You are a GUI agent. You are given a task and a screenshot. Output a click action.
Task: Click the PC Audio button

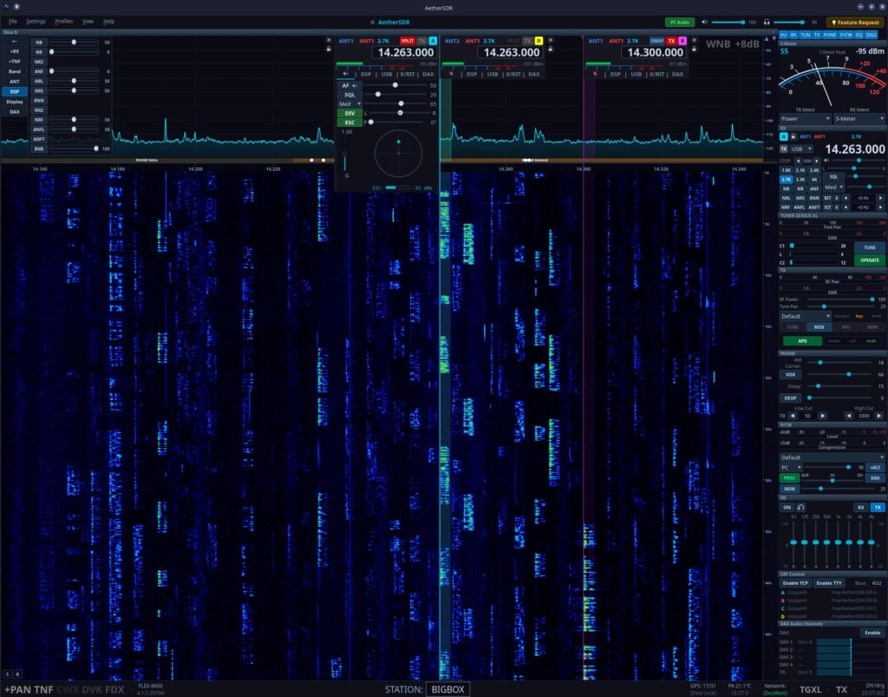(x=680, y=22)
